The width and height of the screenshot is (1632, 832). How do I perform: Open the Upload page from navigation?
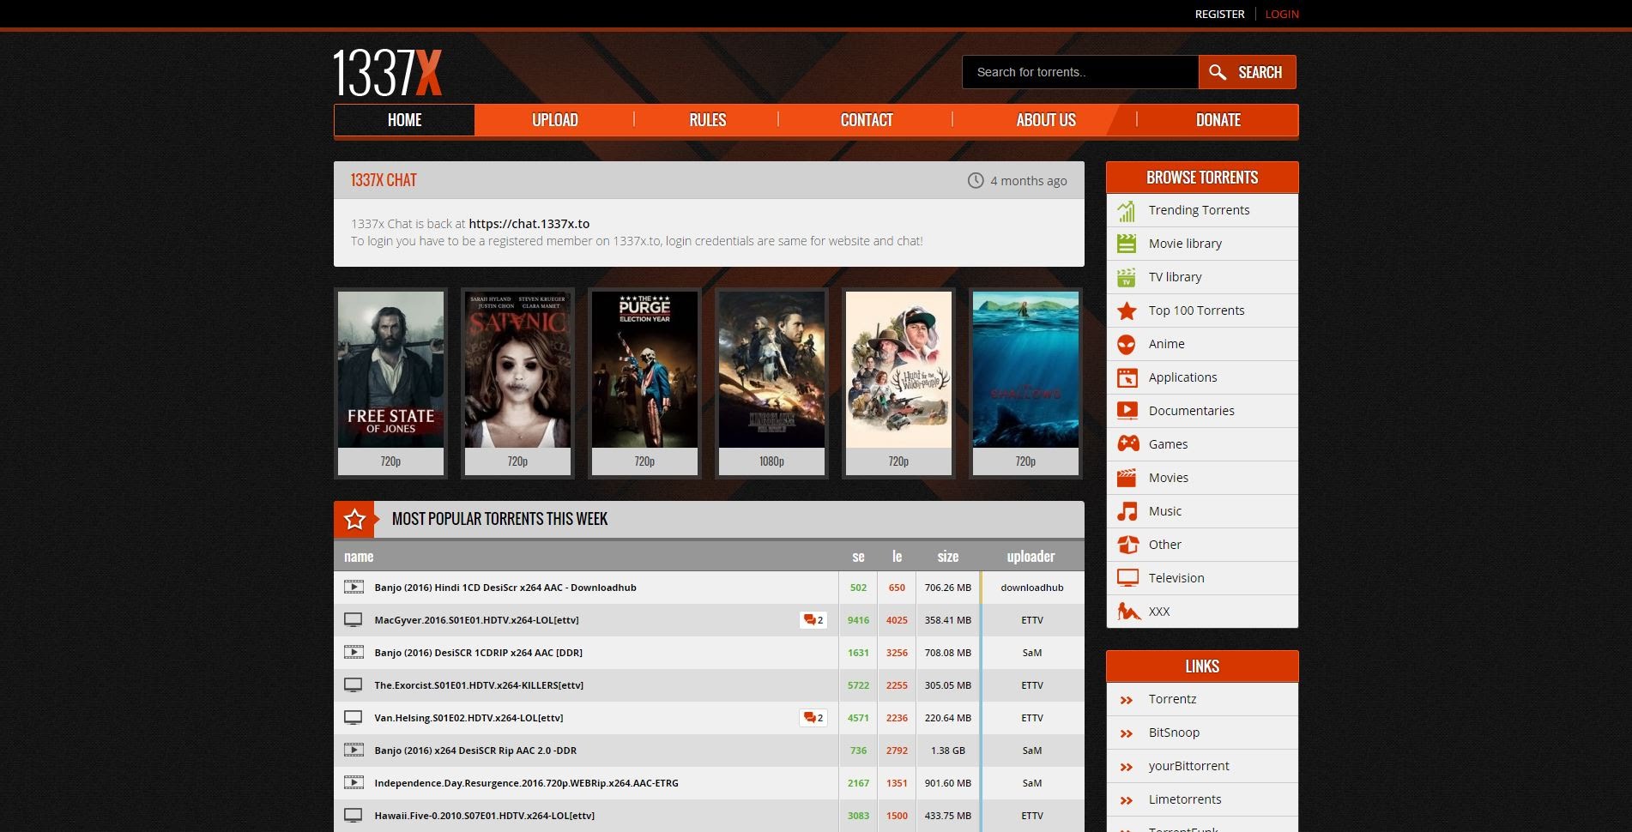[x=554, y=120]
